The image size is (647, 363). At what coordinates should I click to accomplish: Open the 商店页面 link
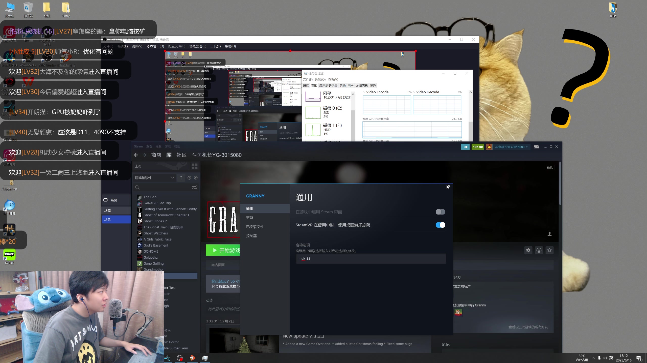pyautogui.click(x=218, y=265)
